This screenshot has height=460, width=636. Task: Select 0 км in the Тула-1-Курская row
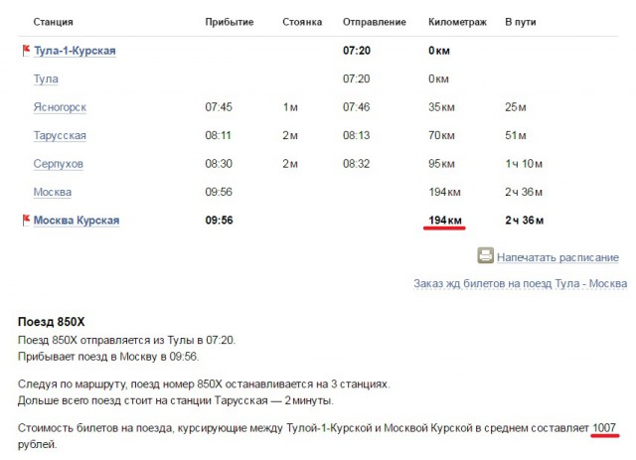coord(439,51)
